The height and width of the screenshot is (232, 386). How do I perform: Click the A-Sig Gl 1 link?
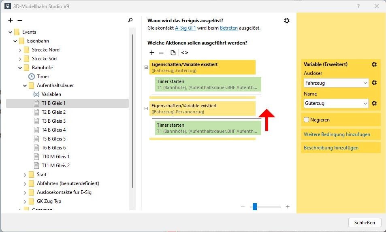point(186,28)
